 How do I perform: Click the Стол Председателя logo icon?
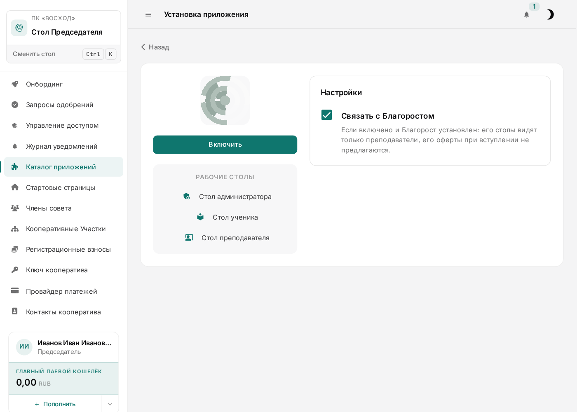(19, 28)
